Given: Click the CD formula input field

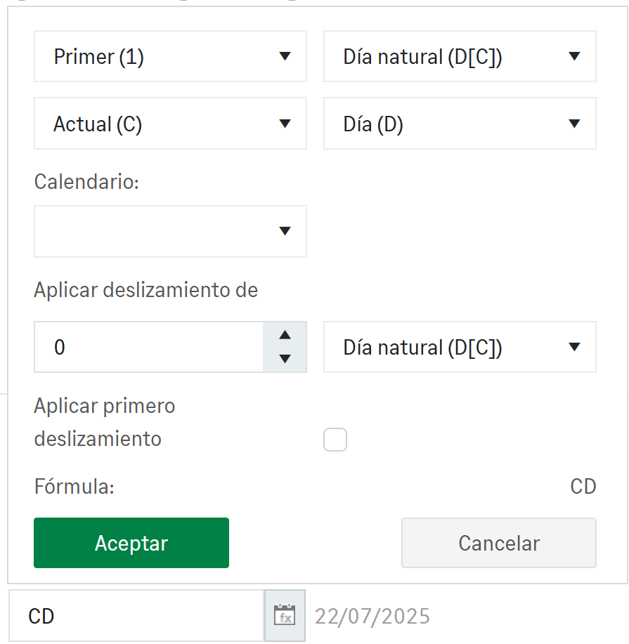Looking at the screenshot, I should click(x=136, y=616).
